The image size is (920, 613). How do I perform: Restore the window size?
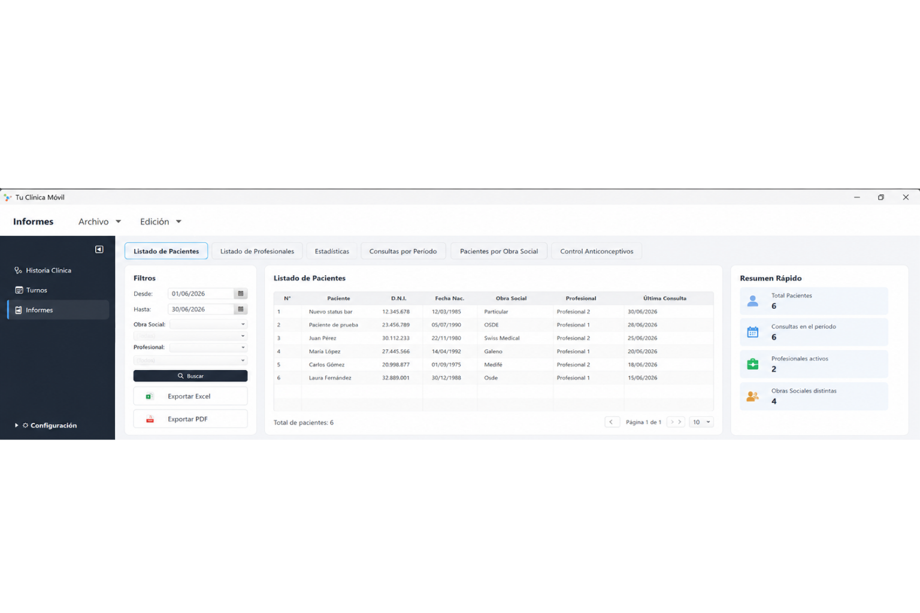[x=881, y=197]
